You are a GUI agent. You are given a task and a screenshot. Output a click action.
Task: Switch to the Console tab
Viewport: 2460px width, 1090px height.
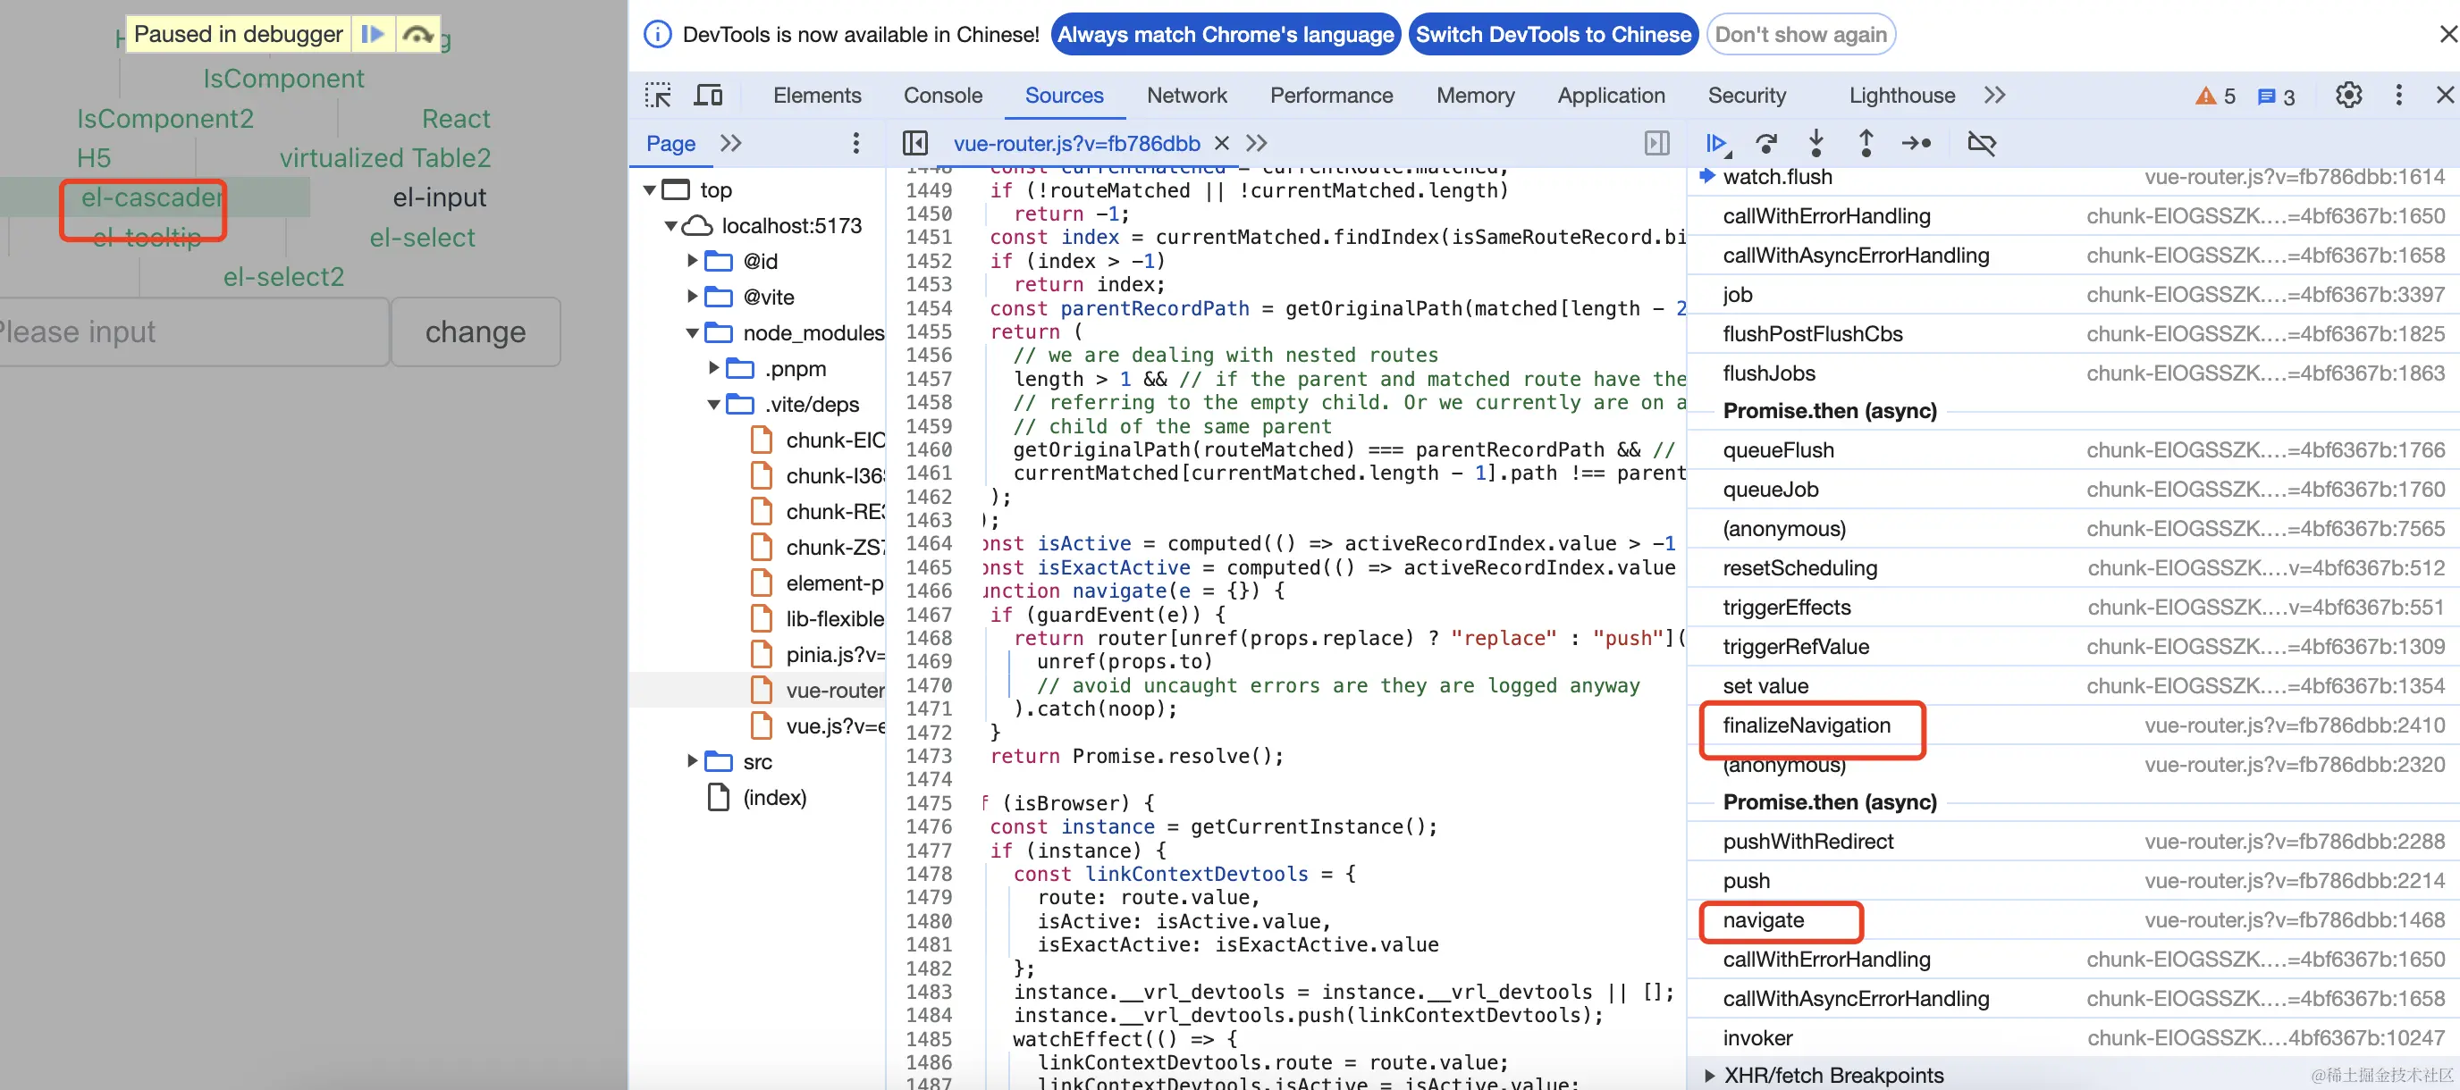pos(942,96)
